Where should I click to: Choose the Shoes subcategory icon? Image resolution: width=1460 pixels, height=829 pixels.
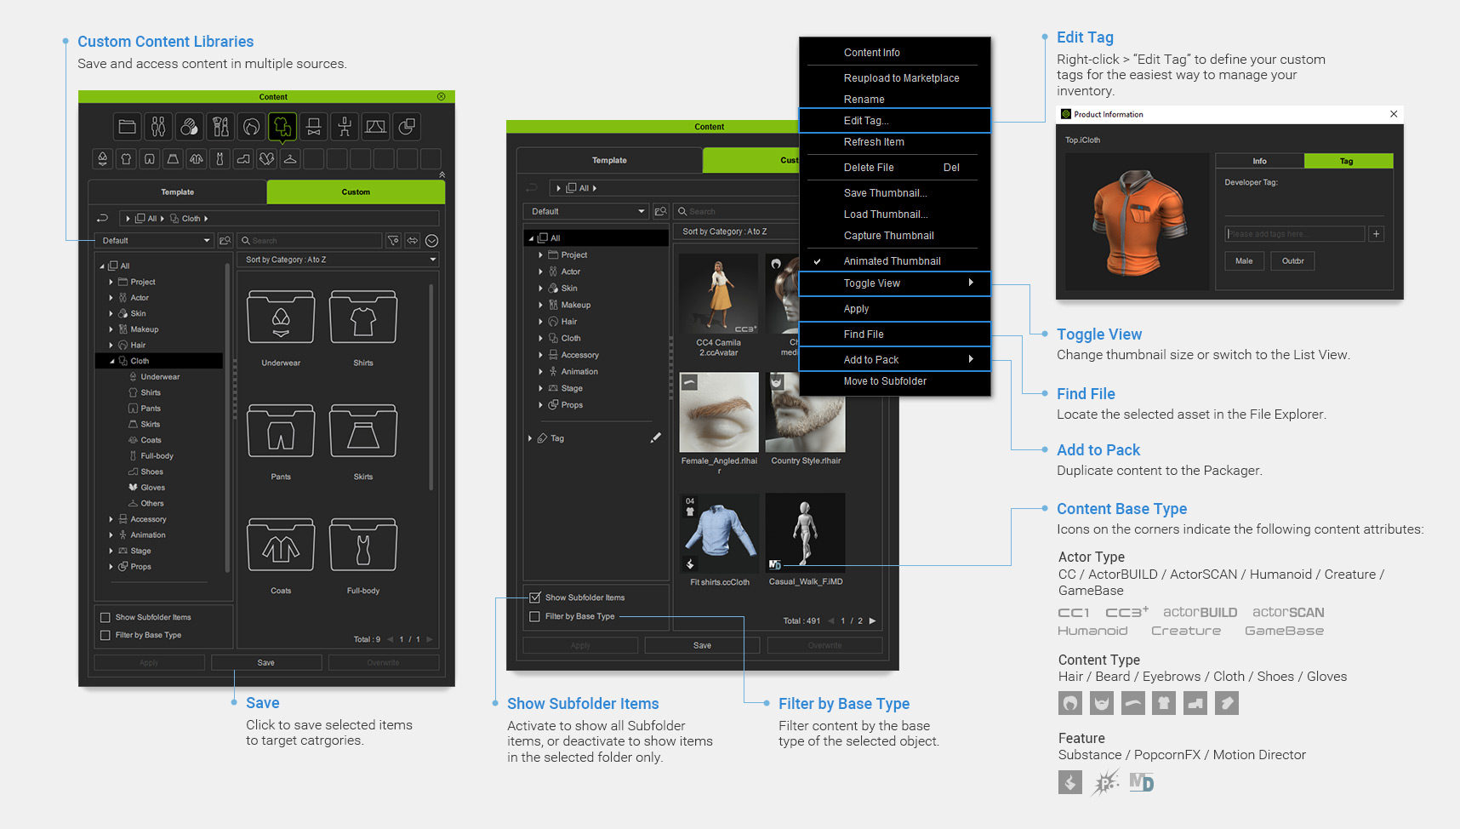[243, 158]
